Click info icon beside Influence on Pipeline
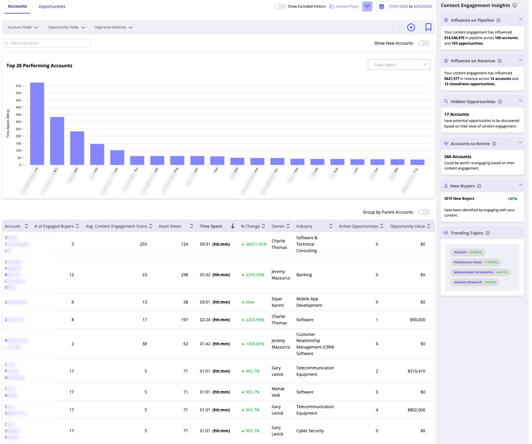The image size is (532, 444). [498, 20]
